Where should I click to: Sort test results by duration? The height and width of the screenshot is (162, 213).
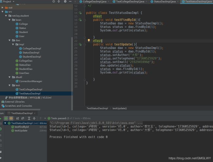pyautogui.click(x=23, y=118)
